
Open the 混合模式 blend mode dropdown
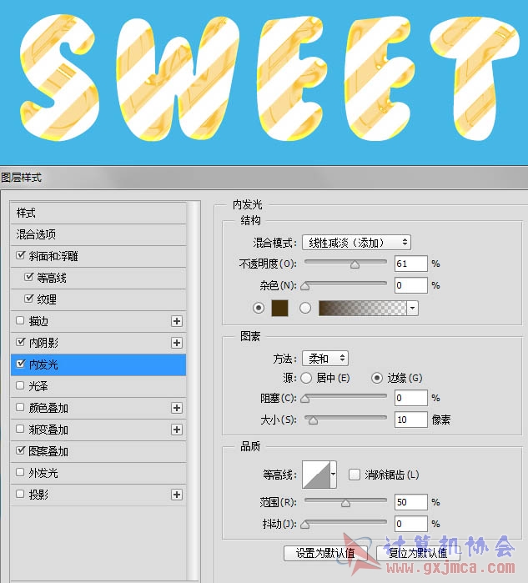coord(356,243)
